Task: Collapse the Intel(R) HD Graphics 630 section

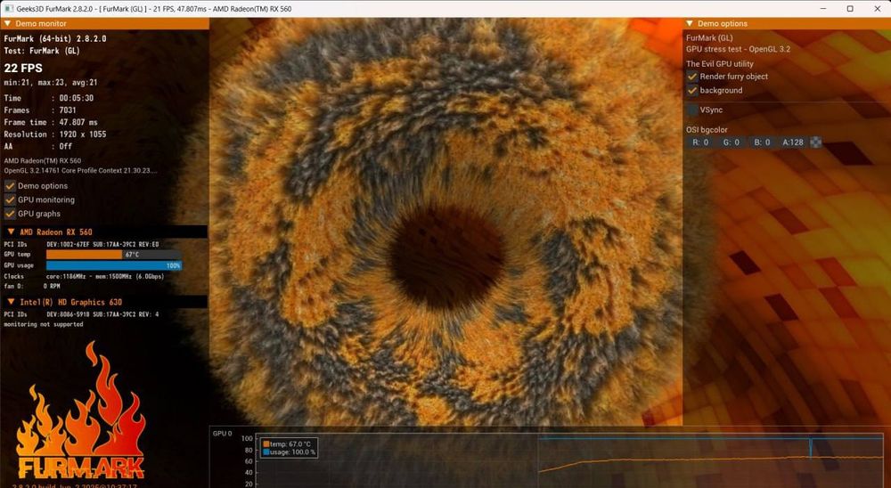Action: coord(11,302)
